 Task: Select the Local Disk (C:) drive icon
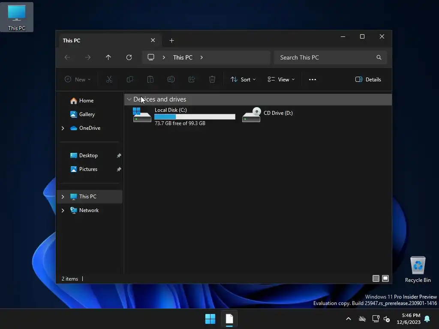141,115
